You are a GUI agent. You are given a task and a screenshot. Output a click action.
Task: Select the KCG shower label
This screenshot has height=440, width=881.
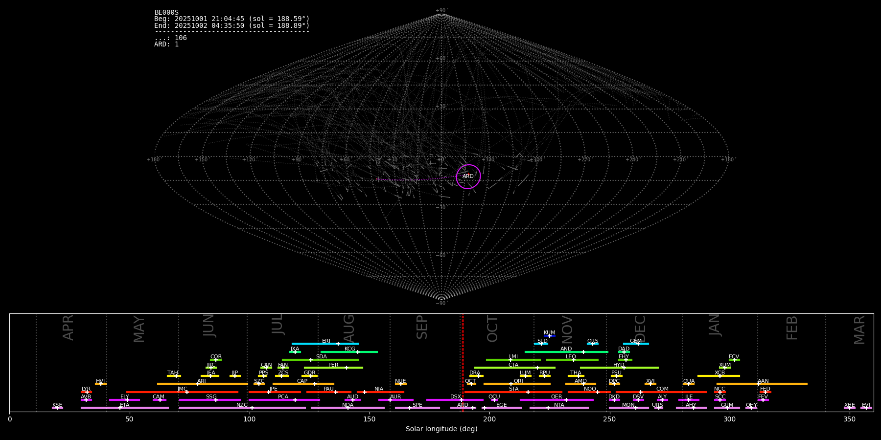(x=350, y=349)
